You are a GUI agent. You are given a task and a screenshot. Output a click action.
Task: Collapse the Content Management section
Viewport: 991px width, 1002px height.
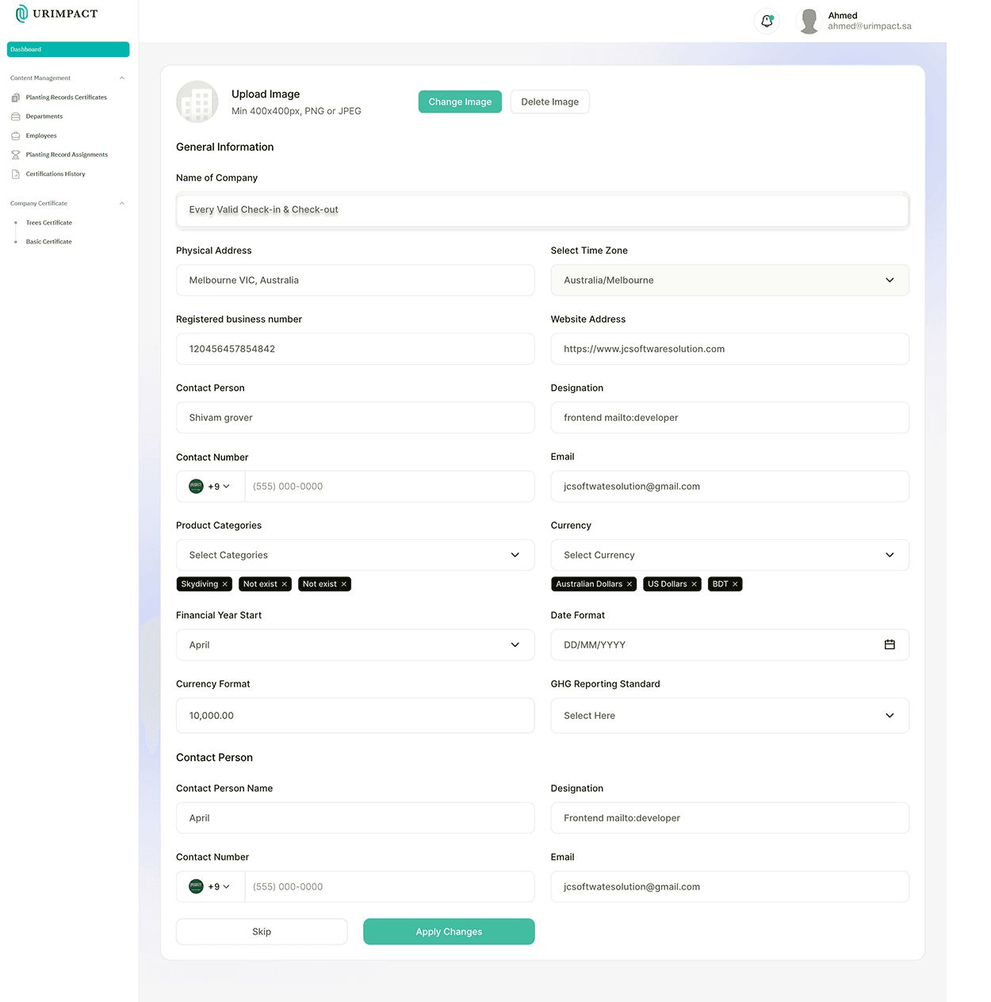(x=121, y=78)
